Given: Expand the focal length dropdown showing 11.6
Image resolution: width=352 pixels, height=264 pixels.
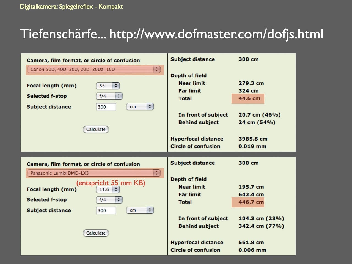Looking at the screenshot, I should [108, 189].
